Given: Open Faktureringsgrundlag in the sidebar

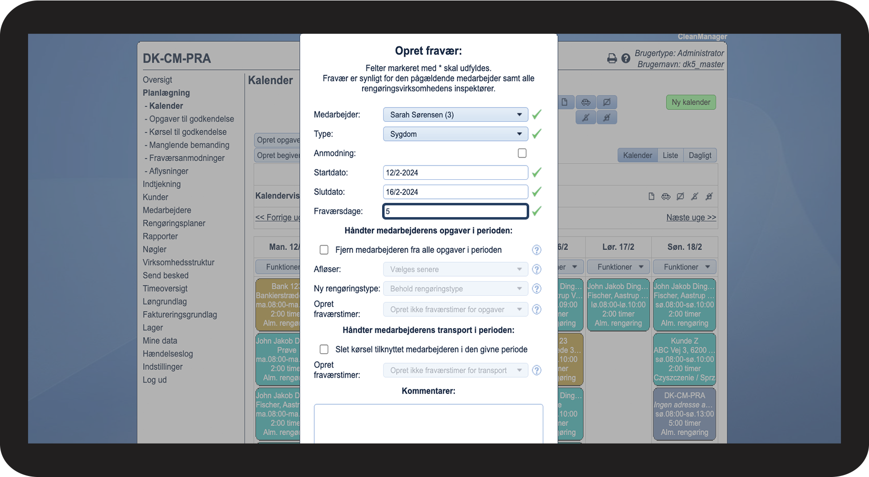Looking at the screenshot, I should (x=180, y=314).
